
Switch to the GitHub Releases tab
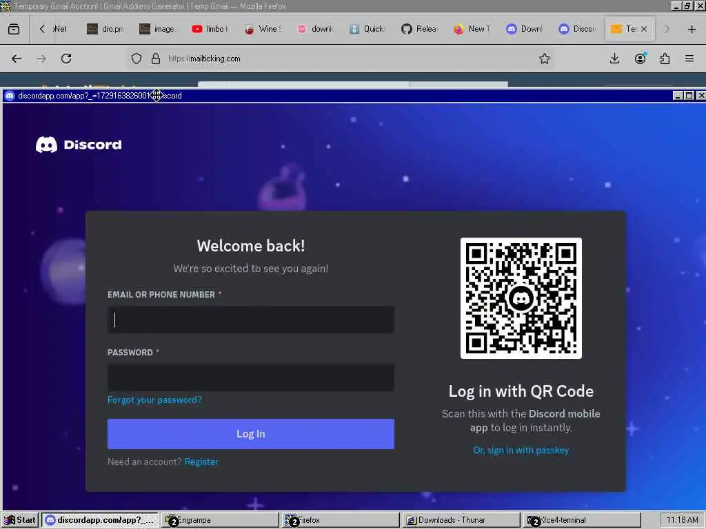[420, 29]
